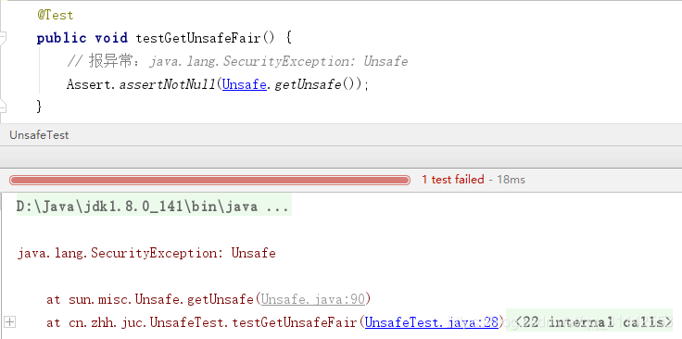Place the cursor on the testGetUnsafeFair method name
Image resolution: width=682 pixels, height=339 pixels.
click(198, 38)
